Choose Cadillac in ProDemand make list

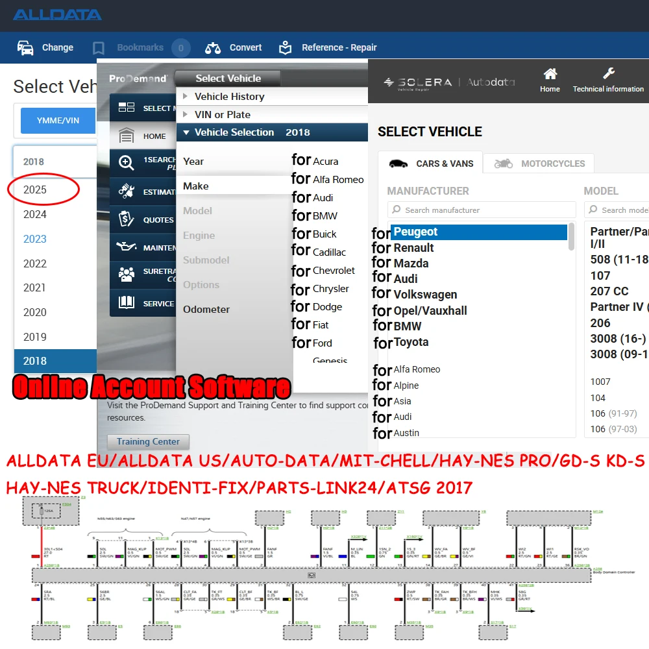click(329, 252)
